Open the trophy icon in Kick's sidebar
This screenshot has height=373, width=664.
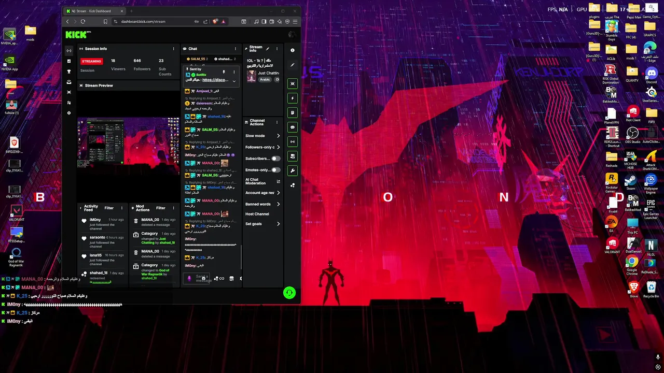pyautogui.click(x=68, y=71)
